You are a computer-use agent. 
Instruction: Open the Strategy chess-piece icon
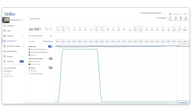coord(170,19)
